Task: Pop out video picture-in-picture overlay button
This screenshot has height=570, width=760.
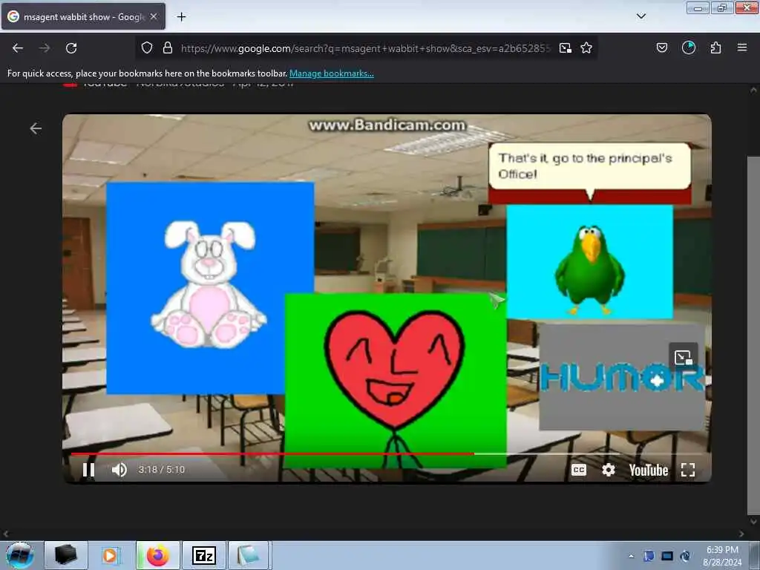Action: [x=684, y=358]
